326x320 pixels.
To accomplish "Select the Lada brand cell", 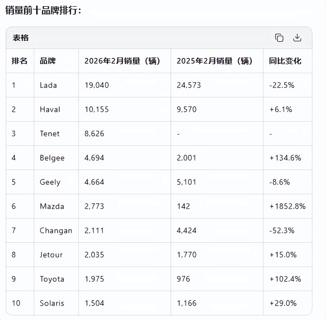I will click(x=48, y=85).
